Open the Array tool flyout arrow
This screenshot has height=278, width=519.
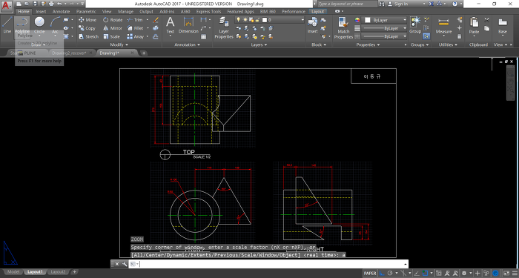(x=147, y=37)
